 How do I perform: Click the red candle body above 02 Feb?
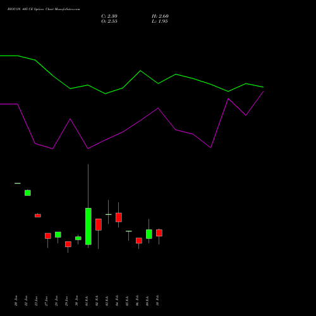pos(99,224)
